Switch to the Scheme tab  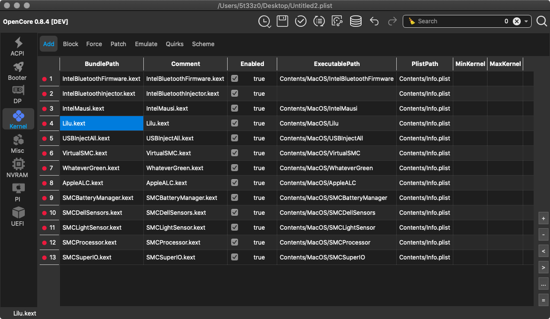click(203, 44)
